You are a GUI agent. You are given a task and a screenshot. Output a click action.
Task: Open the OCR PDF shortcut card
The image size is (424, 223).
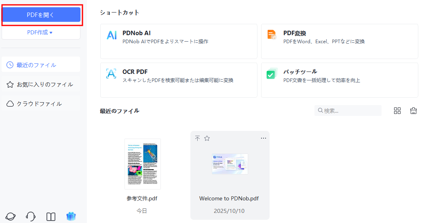pyautogui.click(x=179, y=80)
